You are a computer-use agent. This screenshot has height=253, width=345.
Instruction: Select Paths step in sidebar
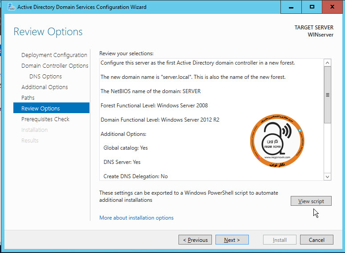[x=28, y=98]
